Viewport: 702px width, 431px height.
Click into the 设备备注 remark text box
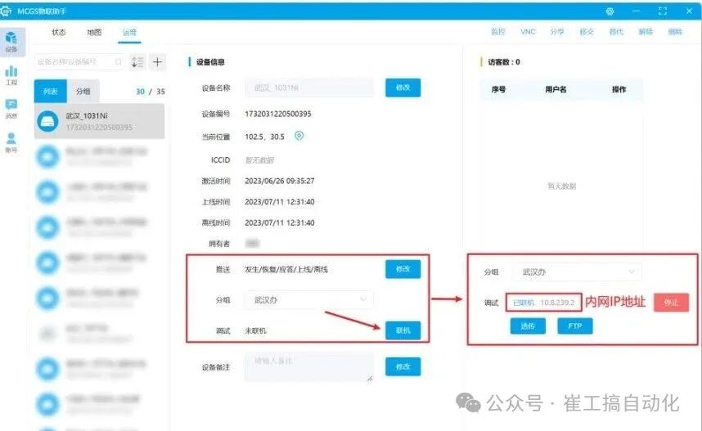click(x=309, y=367)
